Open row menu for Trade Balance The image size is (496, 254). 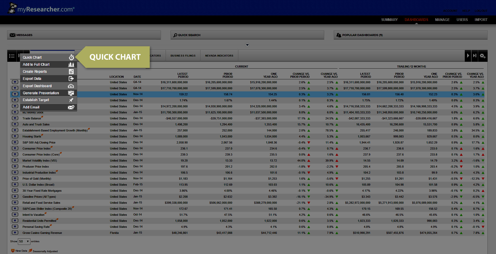(15, 118)
